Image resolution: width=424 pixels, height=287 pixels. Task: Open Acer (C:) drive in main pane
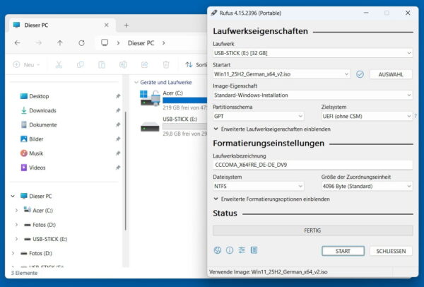[173, 100]
